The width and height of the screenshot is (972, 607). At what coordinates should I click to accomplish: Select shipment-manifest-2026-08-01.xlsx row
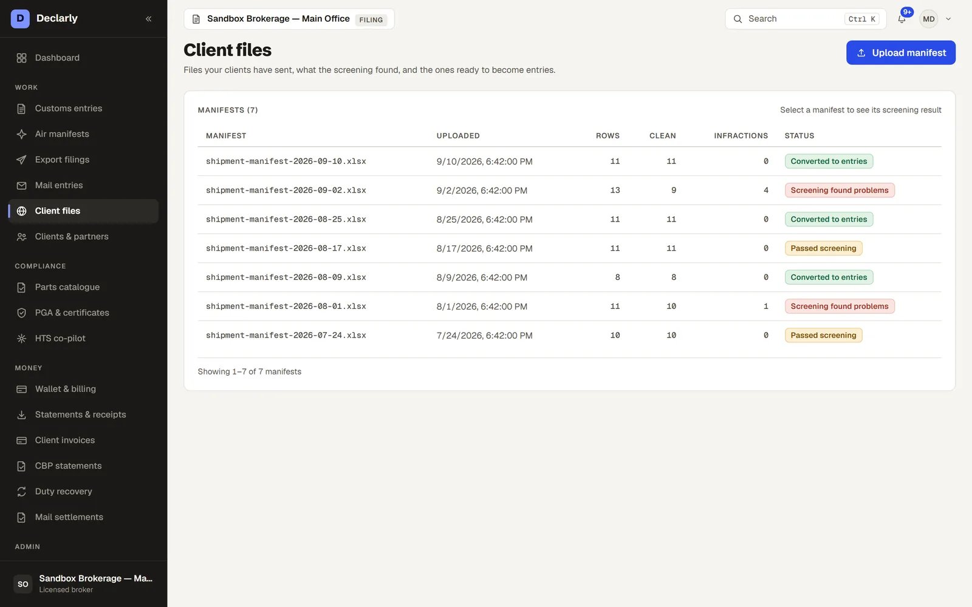[x=569, y=307]
